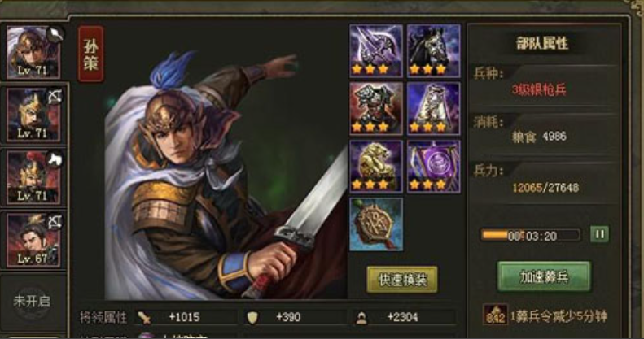
Task: Click the troop order item icon showing 842
Action: pos(495,315)
